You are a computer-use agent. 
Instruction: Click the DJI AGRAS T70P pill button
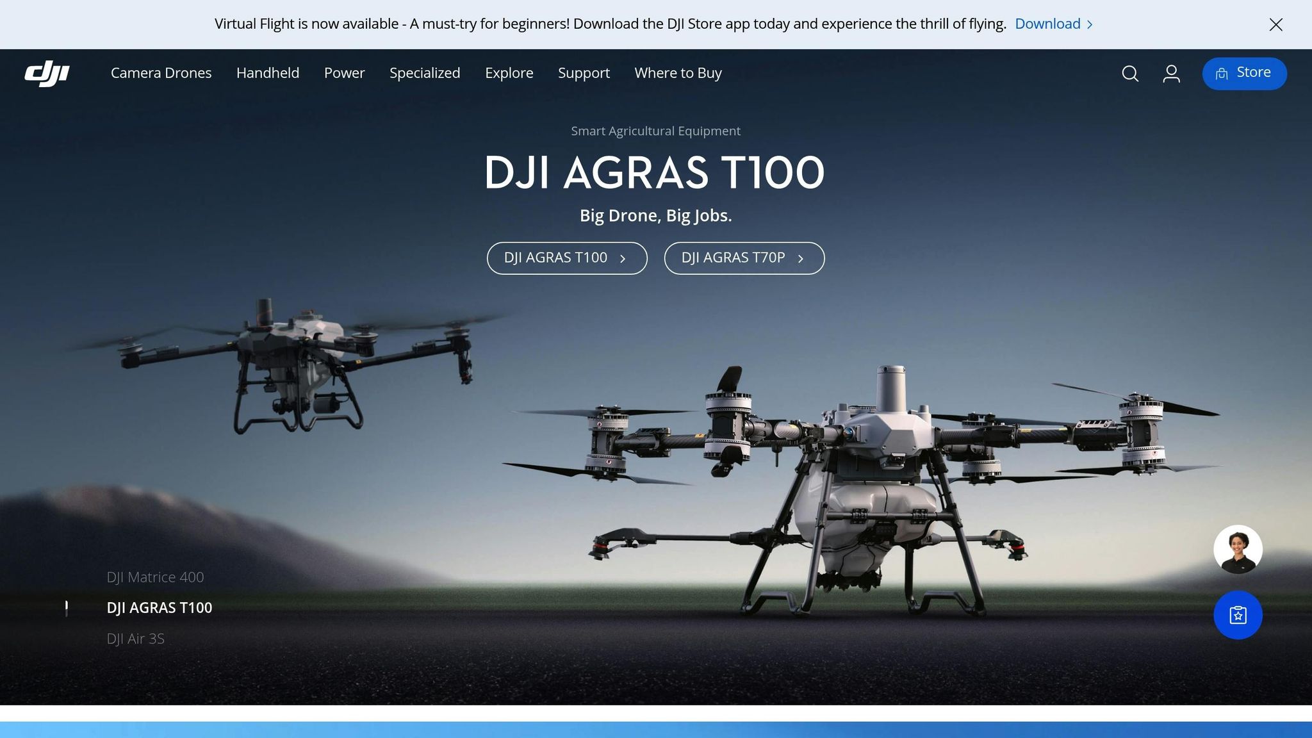coord(744,258)
